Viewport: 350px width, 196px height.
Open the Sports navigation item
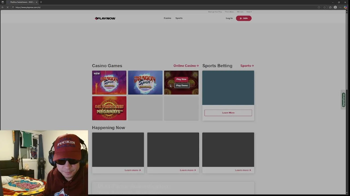(x=179, y=18)
